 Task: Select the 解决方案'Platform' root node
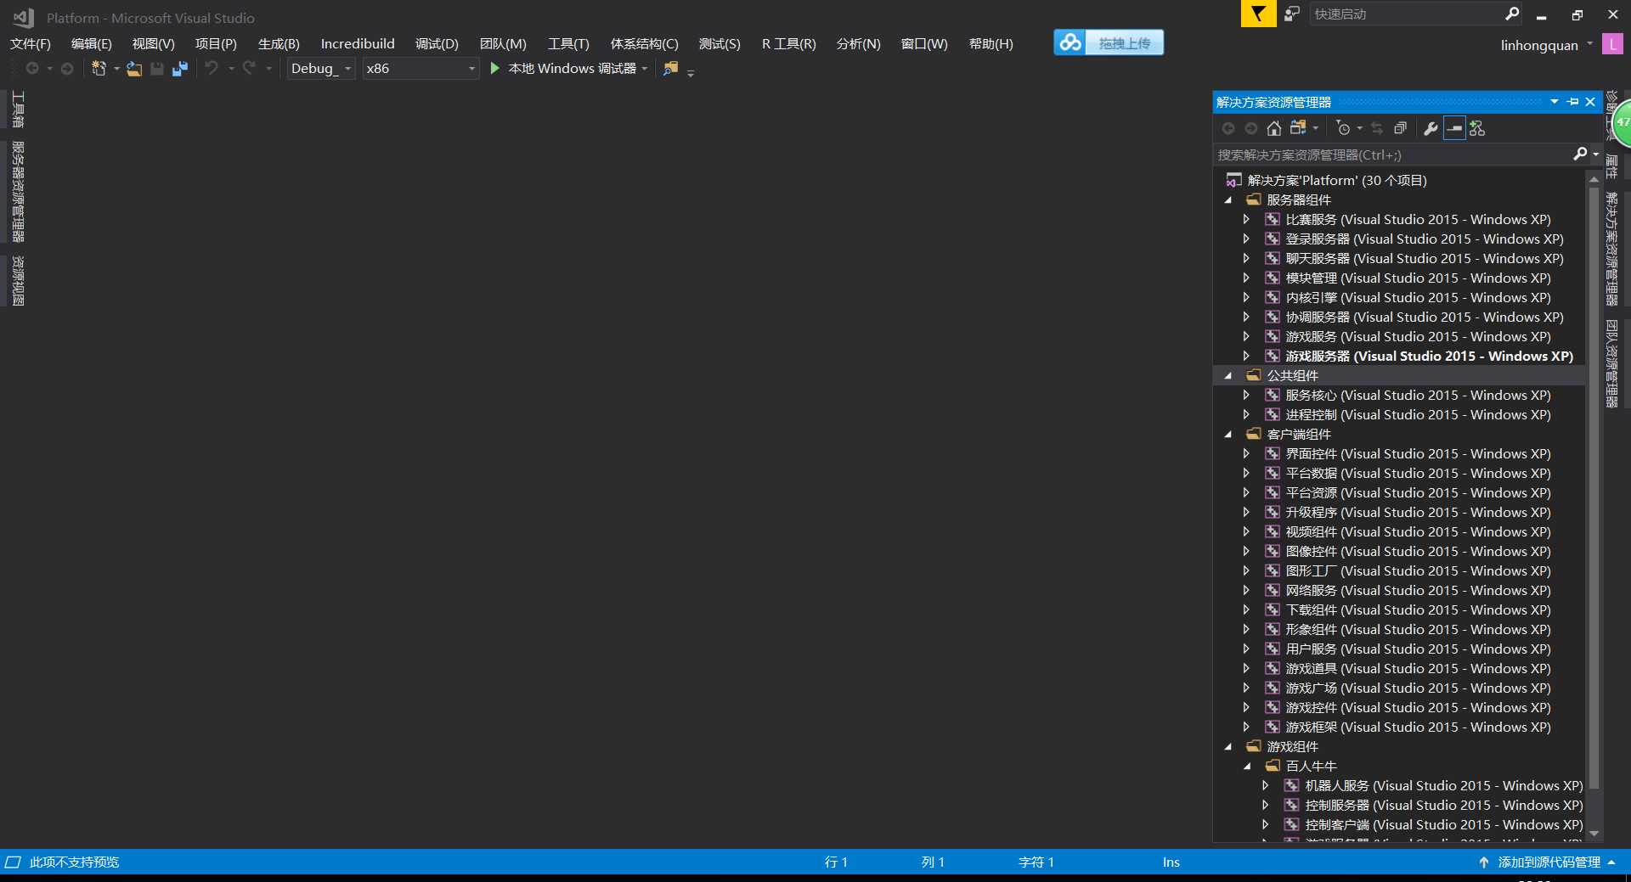(1337, 180)
